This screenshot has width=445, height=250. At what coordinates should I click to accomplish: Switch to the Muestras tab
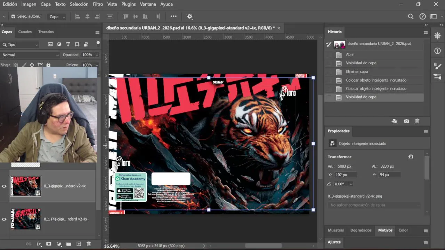336,230
